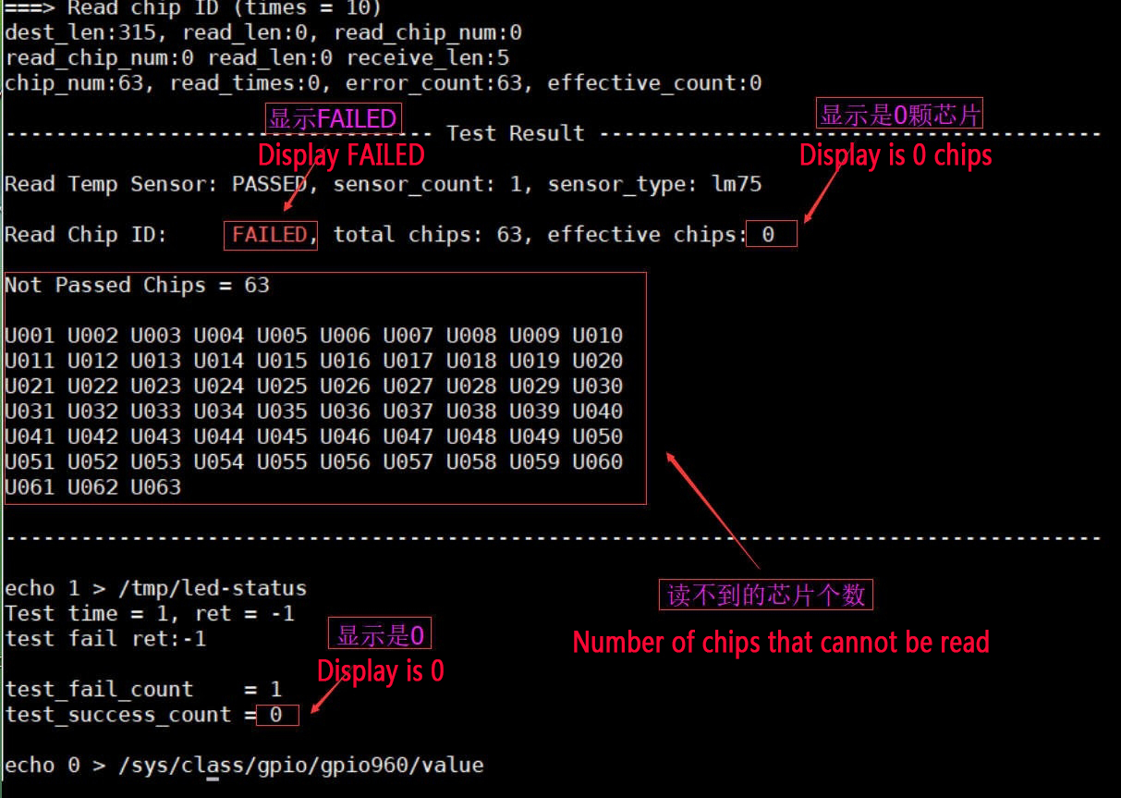Click the red "Display is 0 chips" caption
The width and height of the screenshot is (1121, 798).
(x=896, y=155)
